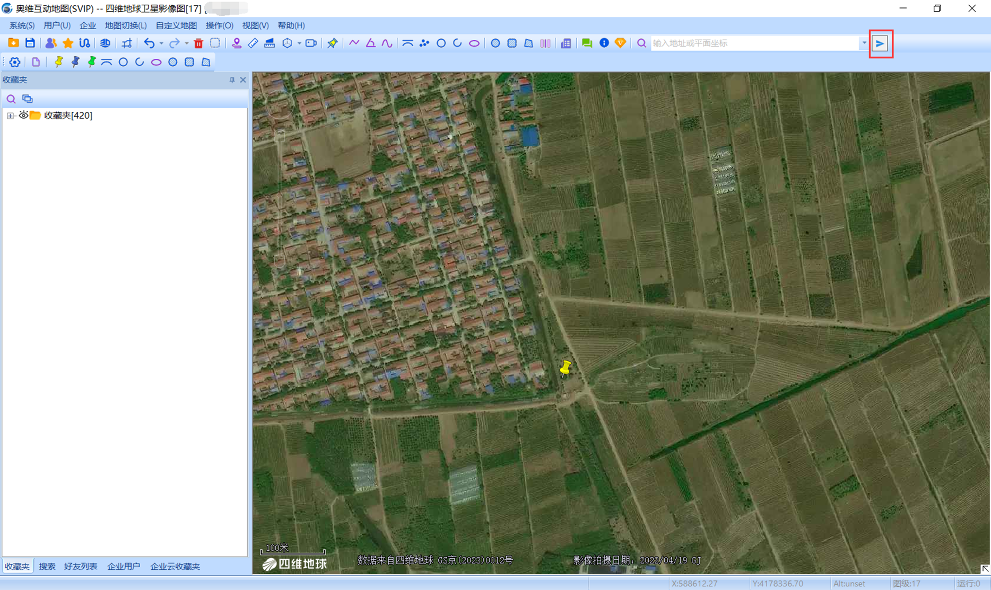Select the green pushpin marker tool
Screen dimensions: 991x590
pyautogui.click(x=92, y=62)
